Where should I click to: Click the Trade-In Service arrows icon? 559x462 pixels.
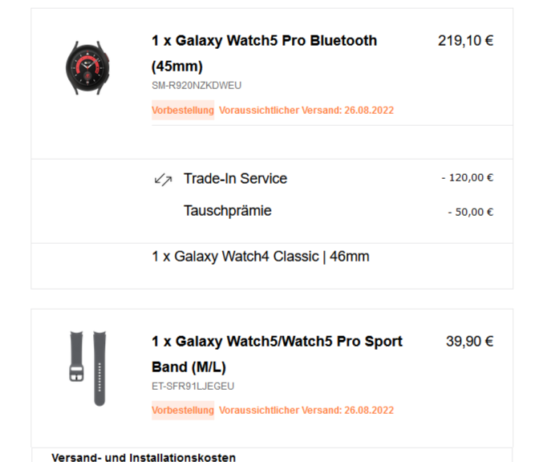coord(163,180)
